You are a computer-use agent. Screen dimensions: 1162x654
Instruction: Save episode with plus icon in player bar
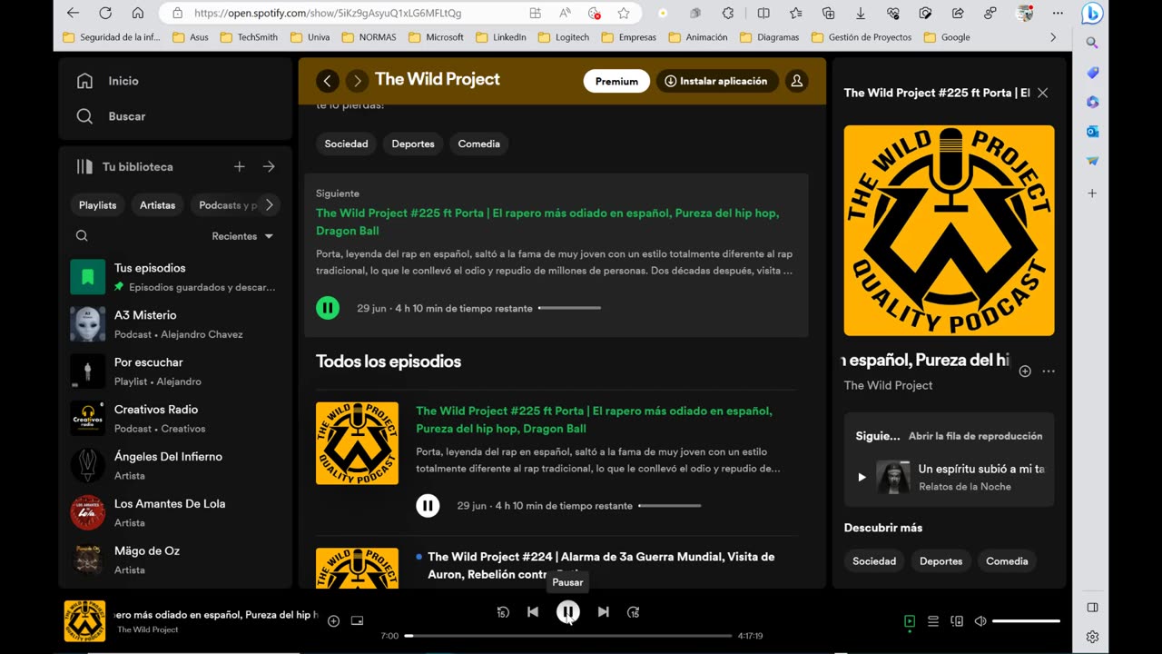pyautogui.click(x=333, y=621)
